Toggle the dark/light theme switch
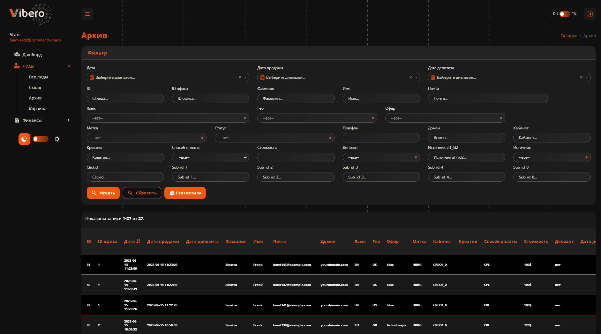This screenshot has width=601, height=334. pyautogui.click(x=41, y=139)
